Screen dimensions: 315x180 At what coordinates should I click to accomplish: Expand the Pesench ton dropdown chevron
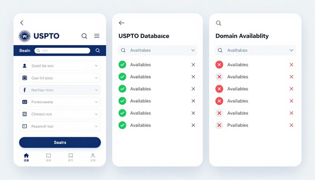[x=96, y=126]
